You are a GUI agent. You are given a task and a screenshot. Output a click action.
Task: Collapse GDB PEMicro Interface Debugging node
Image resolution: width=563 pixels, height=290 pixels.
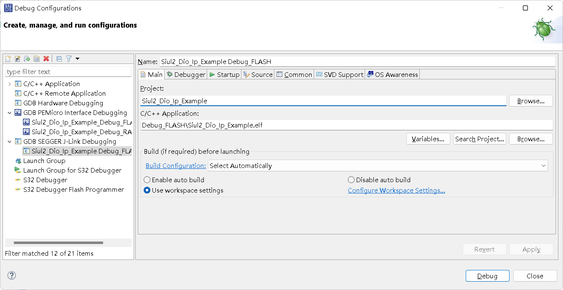[10, 113]
